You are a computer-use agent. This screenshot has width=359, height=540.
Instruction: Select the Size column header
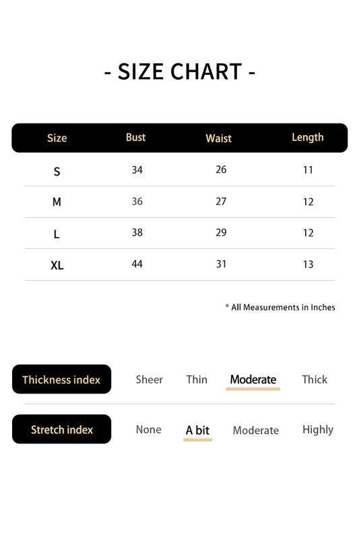click(x=57, y=138)
